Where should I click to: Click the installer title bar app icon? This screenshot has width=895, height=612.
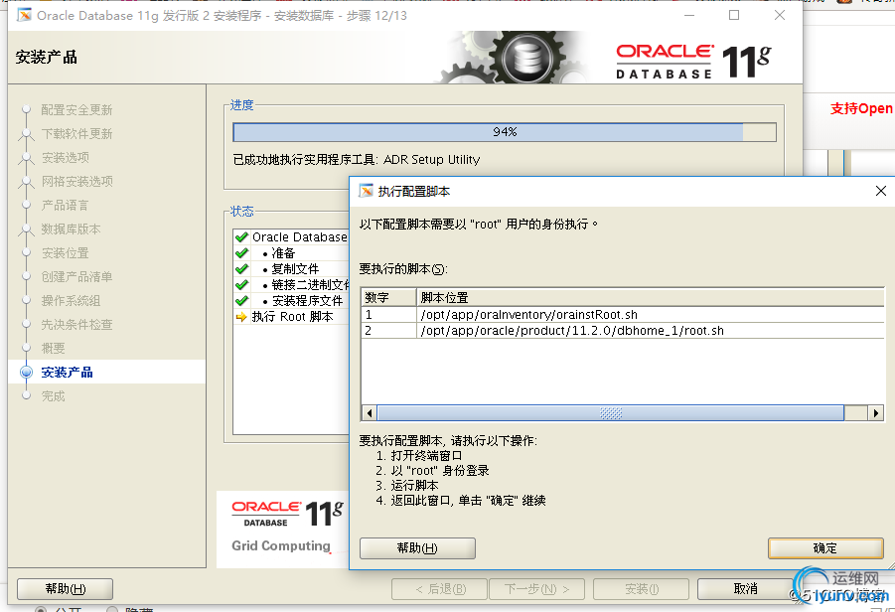click(x=24, y=16)
